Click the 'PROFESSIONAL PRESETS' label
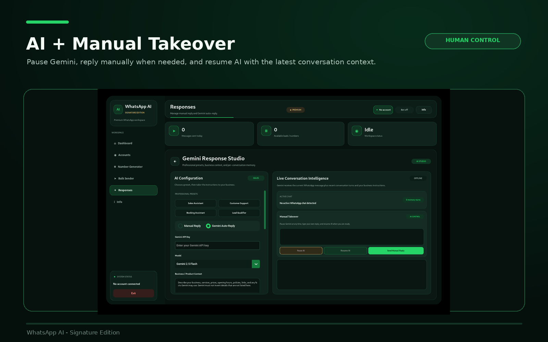548x342 pixels. 186,194
